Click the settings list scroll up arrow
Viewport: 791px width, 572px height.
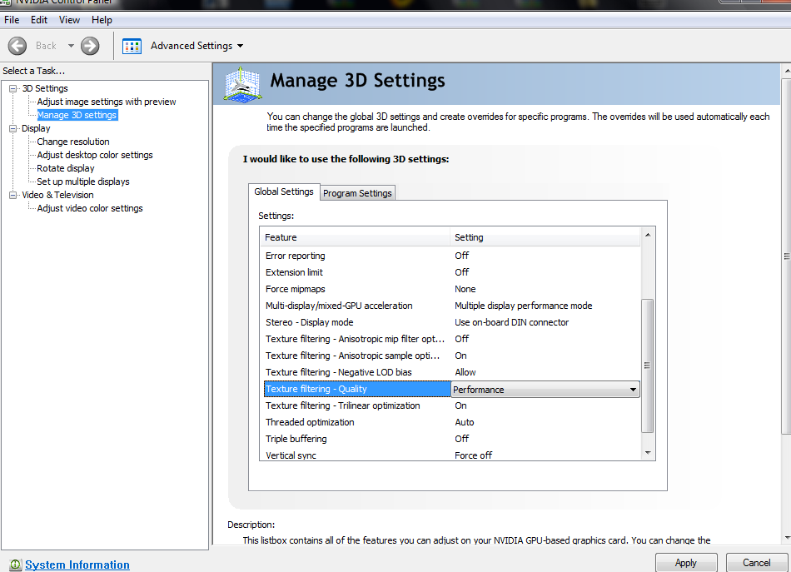(x=648, y=235)
